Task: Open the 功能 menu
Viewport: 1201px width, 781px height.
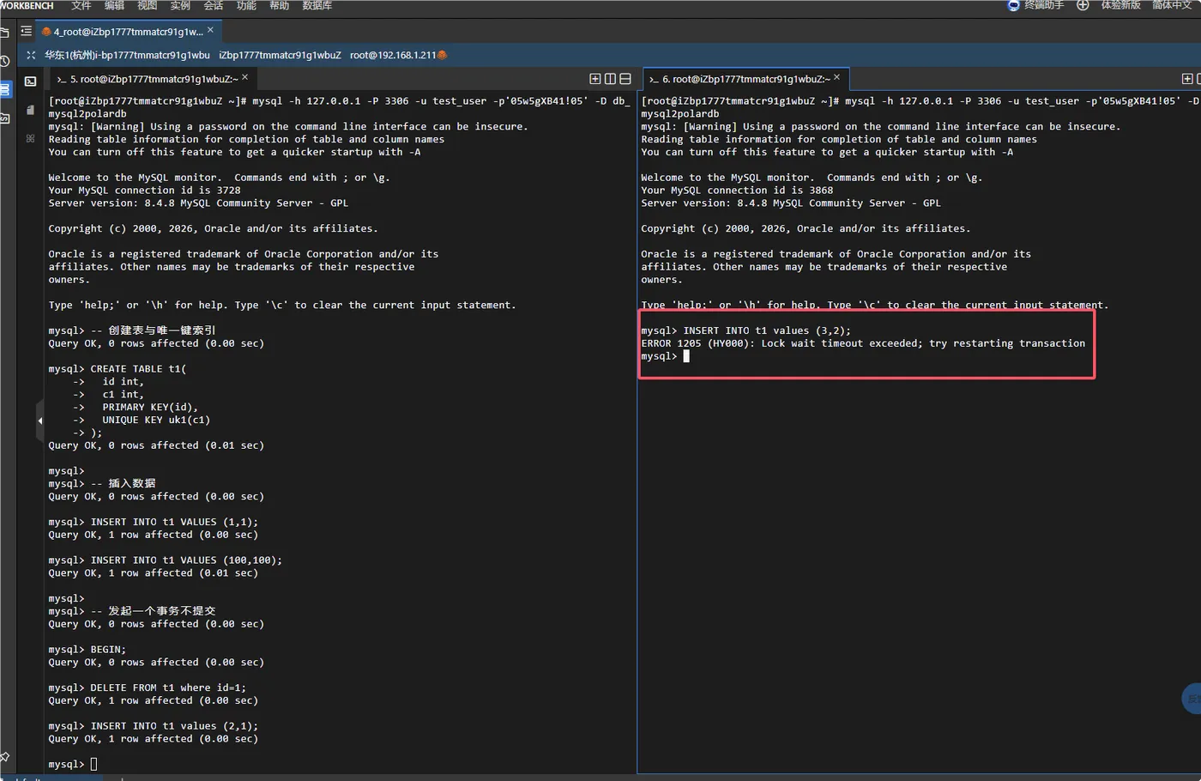Action: (246, 5)
